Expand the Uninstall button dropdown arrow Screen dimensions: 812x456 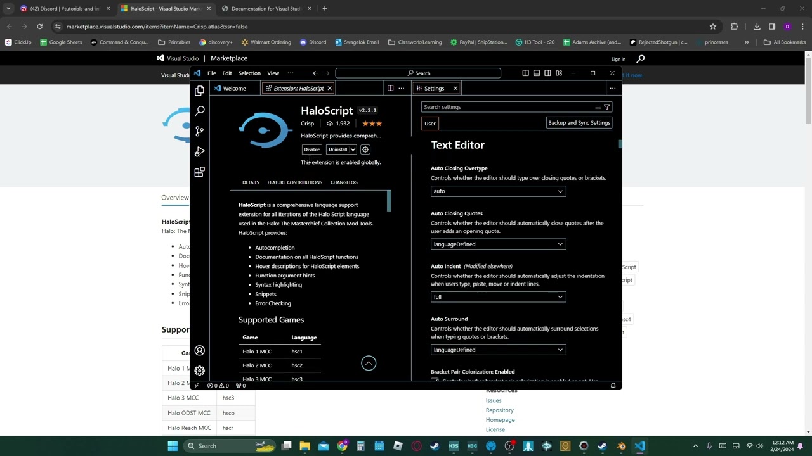tap(353, 149)
